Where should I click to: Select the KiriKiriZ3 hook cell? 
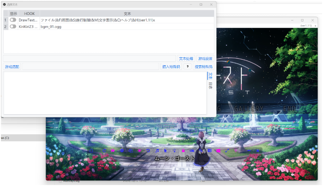[29, 27]
